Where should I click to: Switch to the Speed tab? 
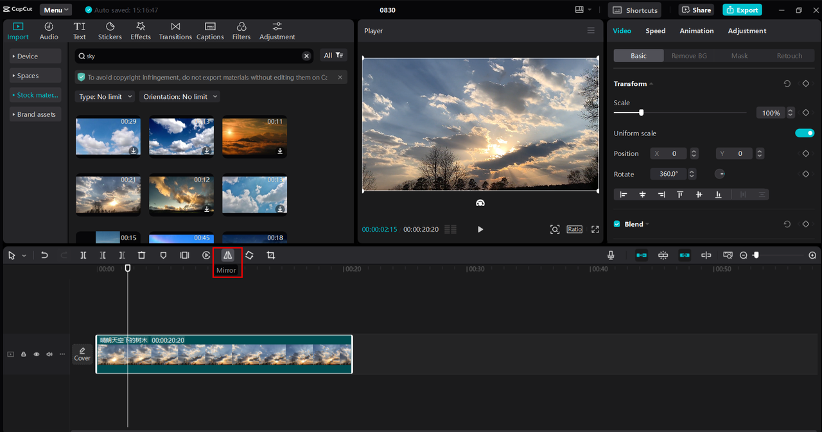click(655, 31)
